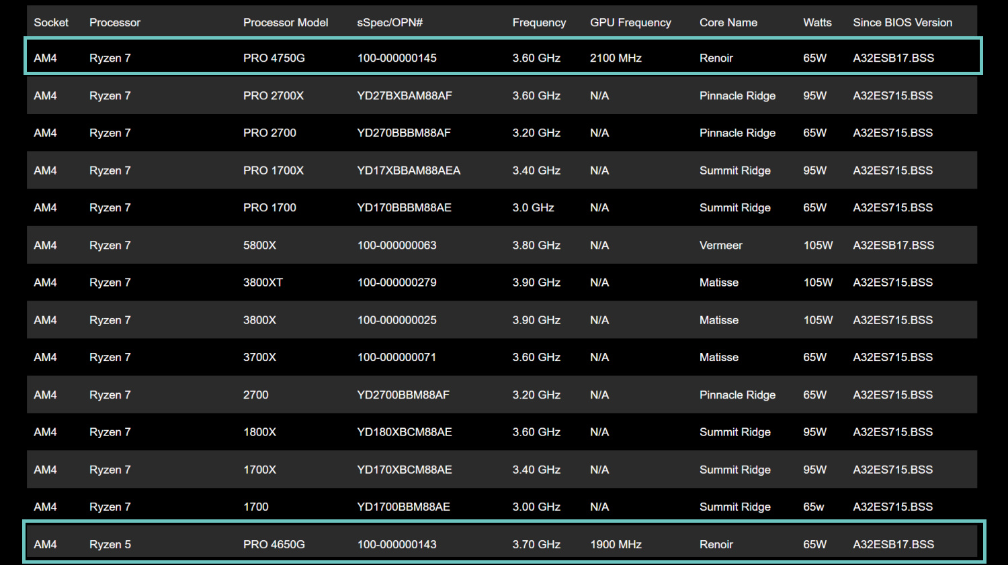1008x565 pixels.
Task: Click the 5800X processor model
Action: pos(259,245)
